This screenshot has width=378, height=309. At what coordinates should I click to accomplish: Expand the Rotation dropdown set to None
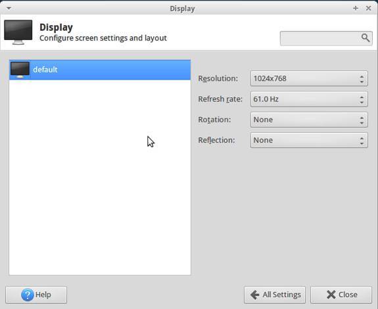point(309,120)
